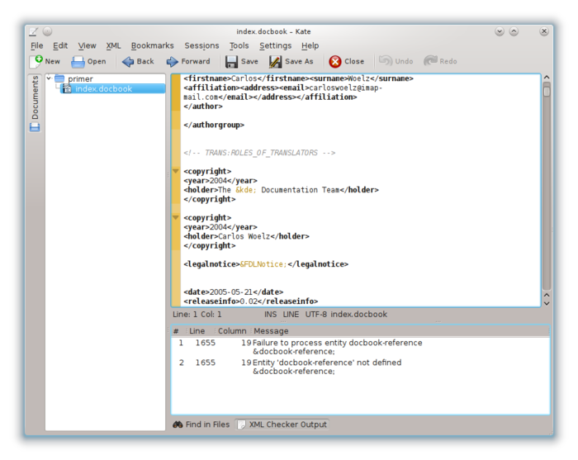Screen dimensions: 578x460
Task: Save the document with the floppy icon
Action: [x=232, y=61]
